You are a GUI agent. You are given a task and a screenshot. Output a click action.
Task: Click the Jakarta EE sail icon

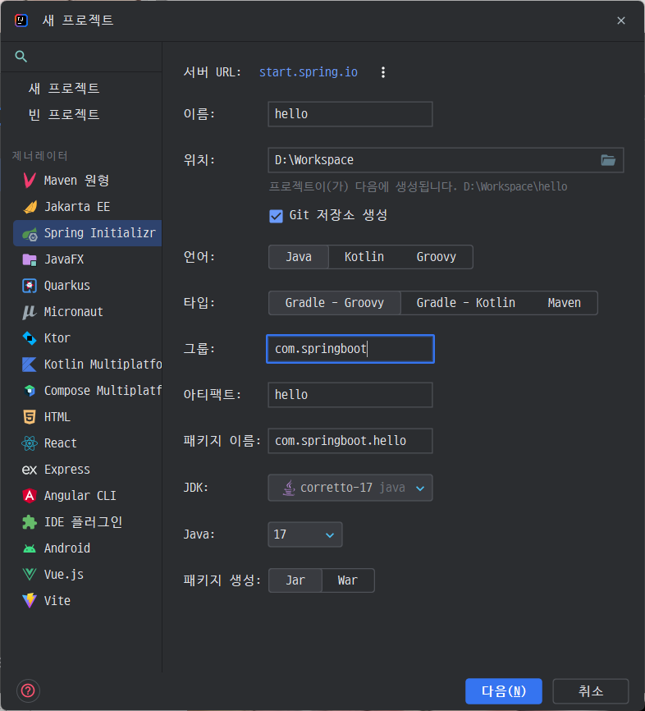tap(30, 207)
